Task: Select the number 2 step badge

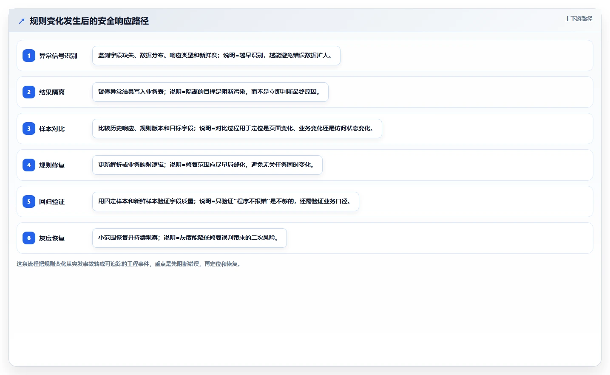Action: pyautogui.click(x=29, y=92)
